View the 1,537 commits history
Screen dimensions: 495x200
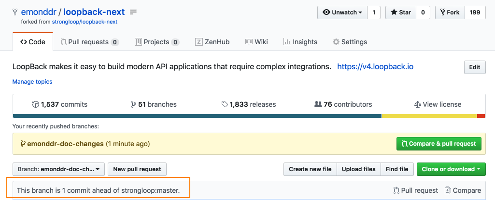54,104
